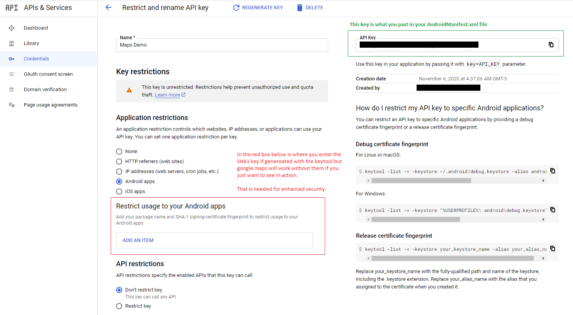Image resolution: width=573 pixels, height=315 pixels.
Task: Open OAuth consent screen page
Action: click(48, 74)
